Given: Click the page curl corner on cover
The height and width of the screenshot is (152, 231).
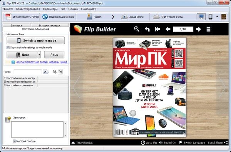Looking at the screenshot, I should point(184,134).
